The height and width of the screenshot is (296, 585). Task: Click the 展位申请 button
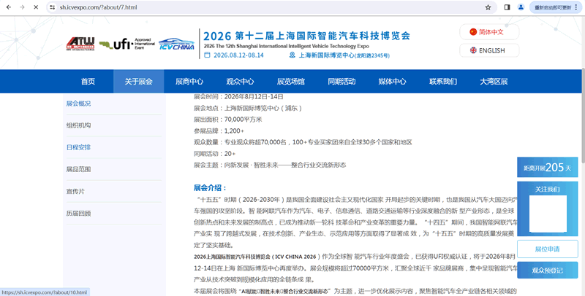[x=546, y=249]
